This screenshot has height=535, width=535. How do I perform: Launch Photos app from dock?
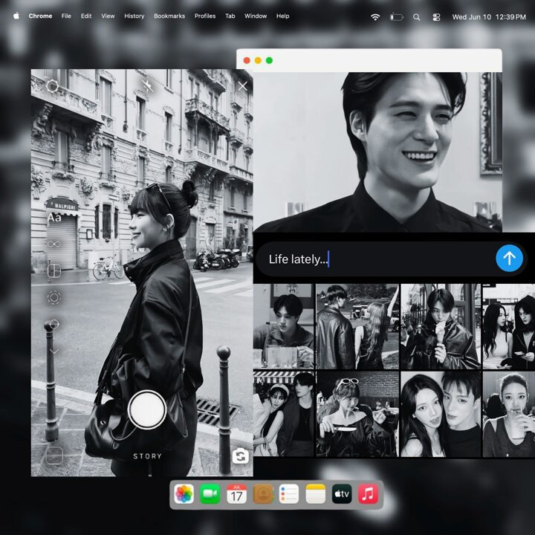[184, 493]
